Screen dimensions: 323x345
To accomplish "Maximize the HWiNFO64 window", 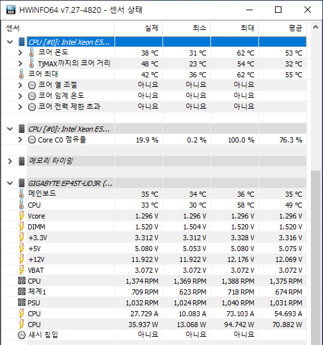I will [x=278, y=10].
